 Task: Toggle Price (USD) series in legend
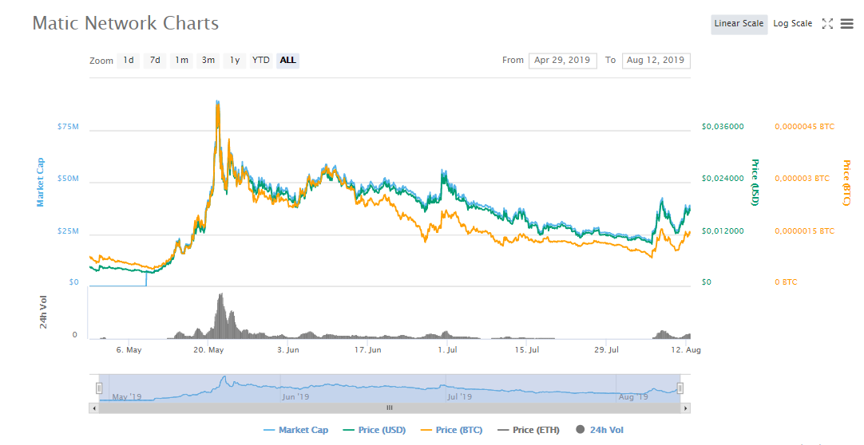point(375,430)
